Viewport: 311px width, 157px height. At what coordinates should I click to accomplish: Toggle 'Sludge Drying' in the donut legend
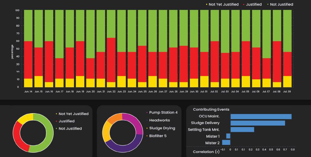(x=162, y=128)
